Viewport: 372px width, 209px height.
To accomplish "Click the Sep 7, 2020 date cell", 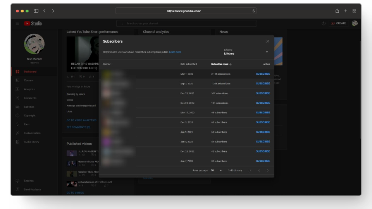I will tap(187, 84).
